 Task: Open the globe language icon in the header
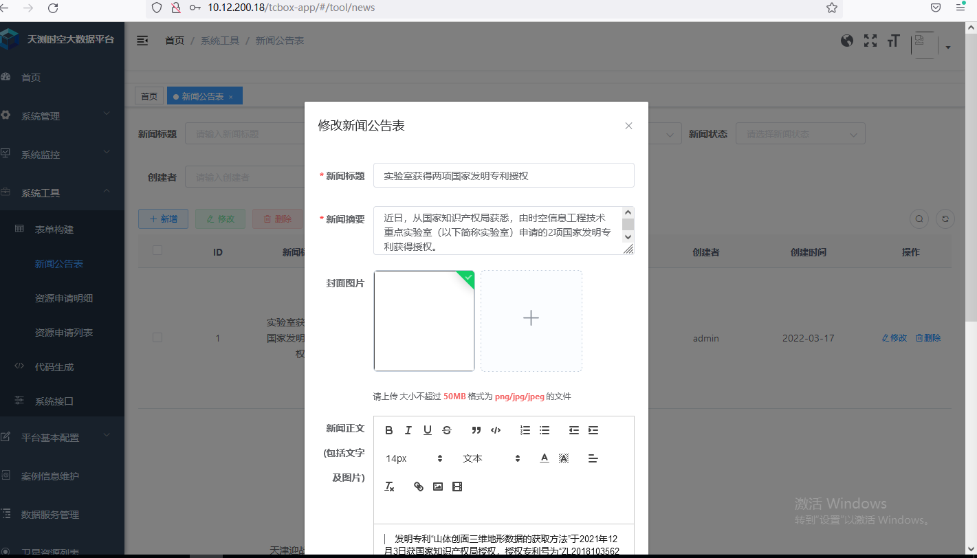(846, 41)
